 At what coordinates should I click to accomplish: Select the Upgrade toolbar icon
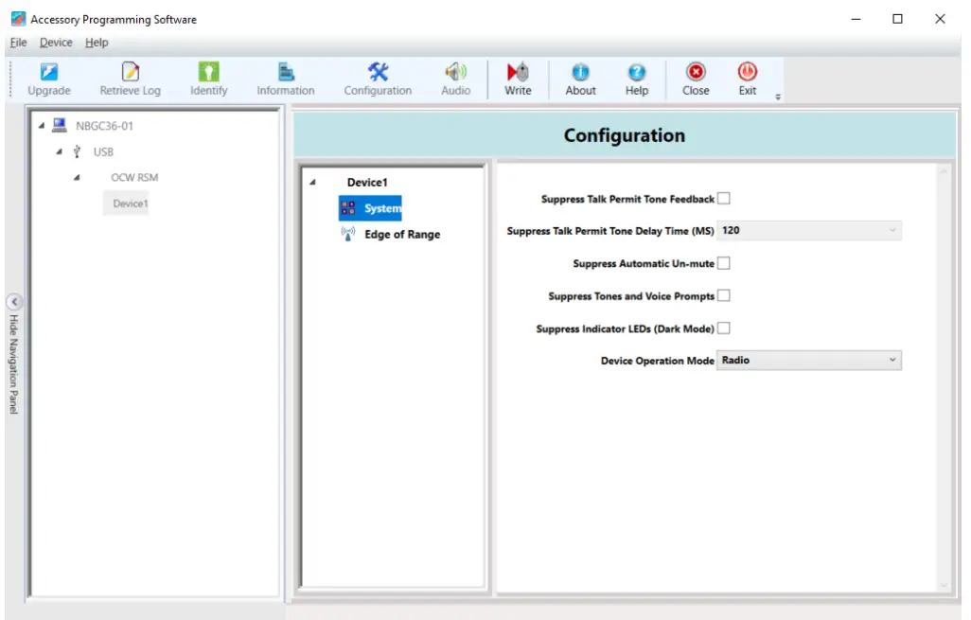[x=48, y=78]
